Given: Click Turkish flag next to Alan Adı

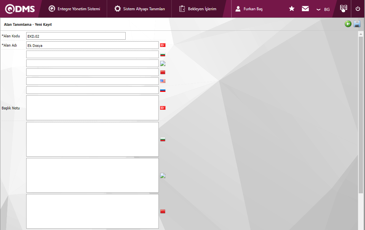Looking at the screenshot, I should click(163, 45).
